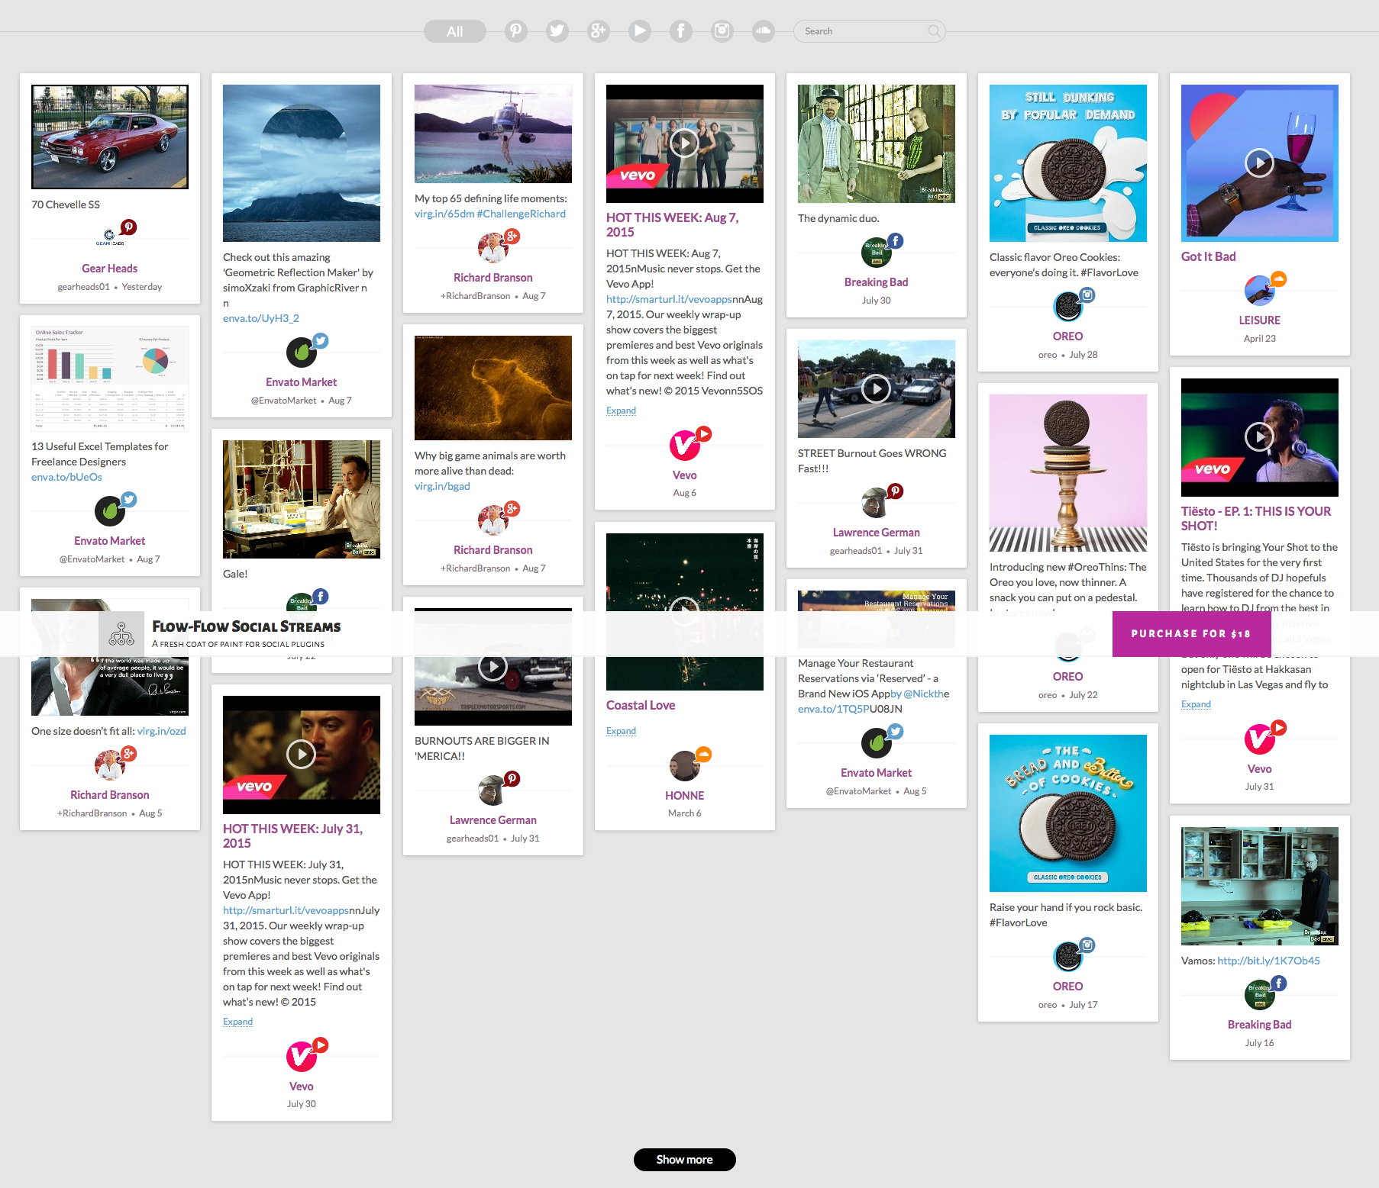
Task: Filter stream by Pinterest icon
Action: click(516, 31)
